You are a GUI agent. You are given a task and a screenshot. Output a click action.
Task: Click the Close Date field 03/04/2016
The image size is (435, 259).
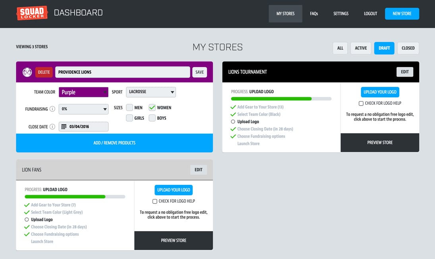83,127
